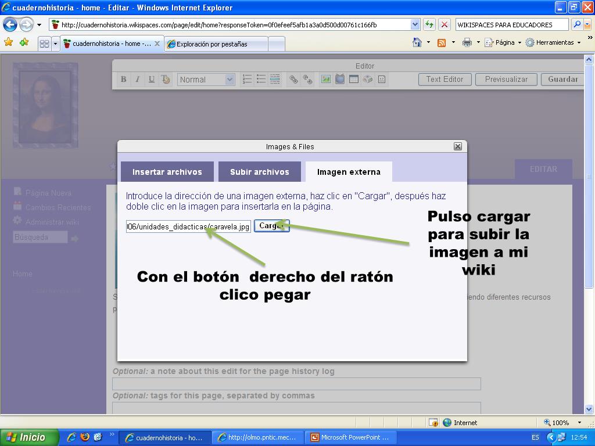Click the Cambios Recientes sidebar link
Viewport: 595px width, 446px height.
point(58,207)
